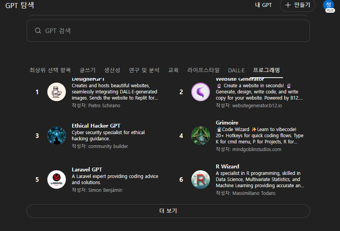Click the Laravel GPT title
340x231 pixels.
click(87, 170)
